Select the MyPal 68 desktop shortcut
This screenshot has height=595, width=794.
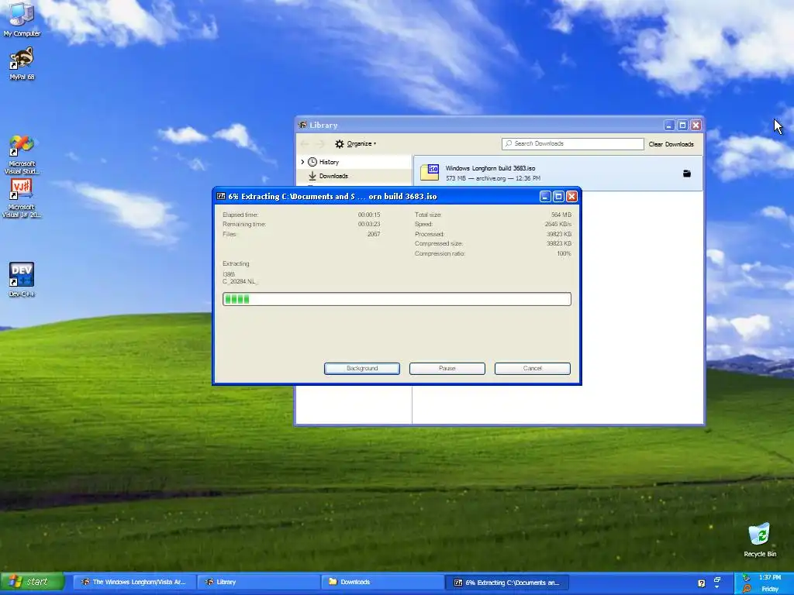[22, 64]
